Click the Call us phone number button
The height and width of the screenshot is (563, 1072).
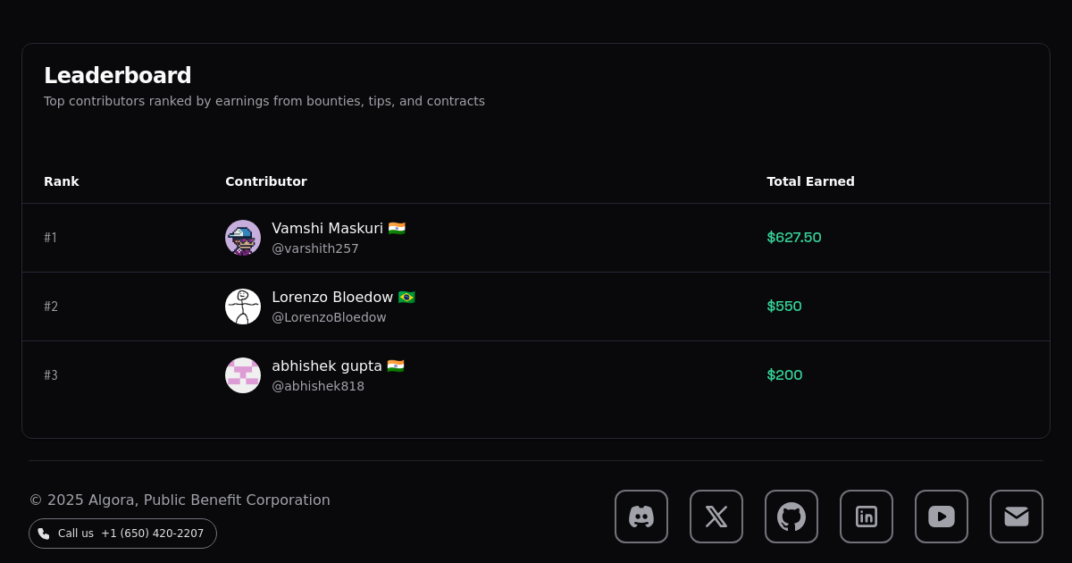(122, 533)
